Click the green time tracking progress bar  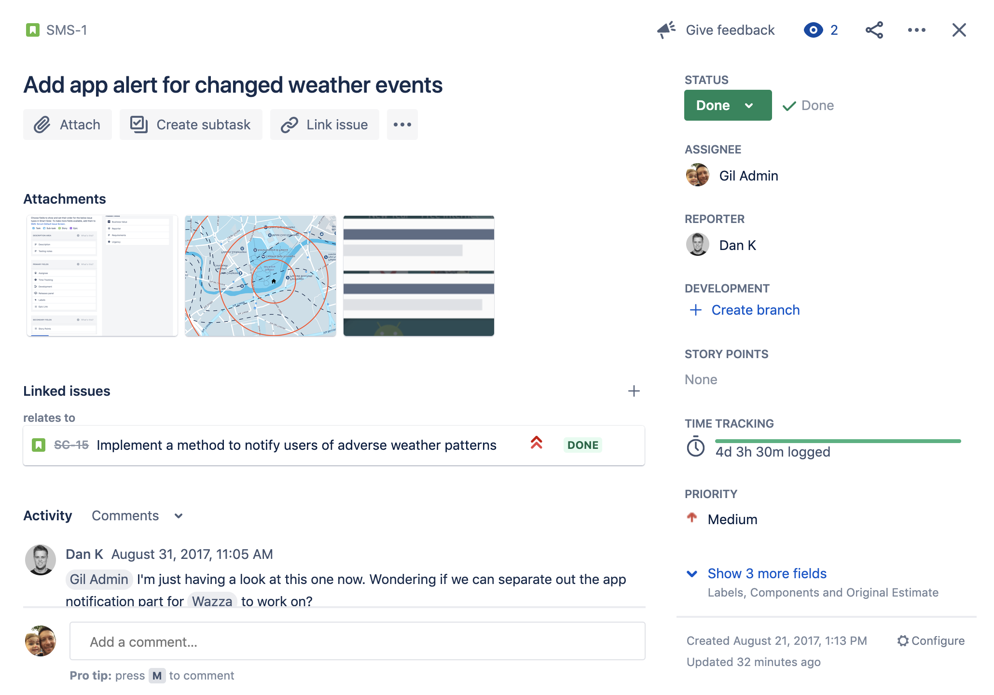[838, 441]
